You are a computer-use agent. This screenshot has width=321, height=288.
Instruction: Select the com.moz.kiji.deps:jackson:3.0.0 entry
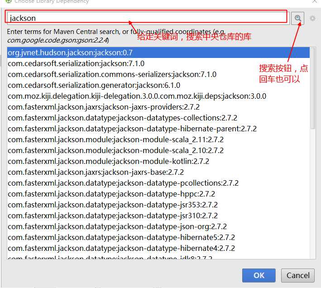point(158,96)
